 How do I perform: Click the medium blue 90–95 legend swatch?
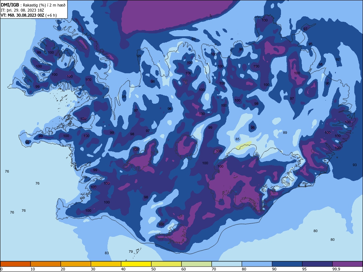pyautogui.click(x=287, y=264)
